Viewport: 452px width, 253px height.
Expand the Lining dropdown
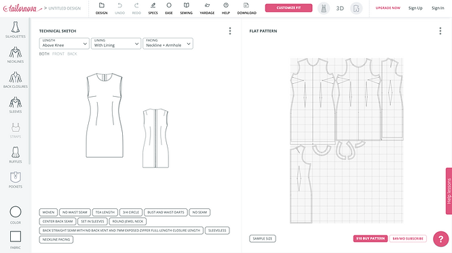point(116,43)
